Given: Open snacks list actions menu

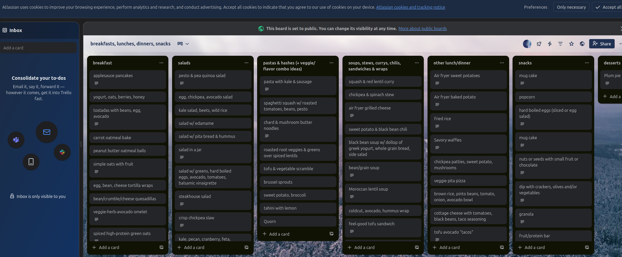Looking at the screenshot, I should coord(587,63).
